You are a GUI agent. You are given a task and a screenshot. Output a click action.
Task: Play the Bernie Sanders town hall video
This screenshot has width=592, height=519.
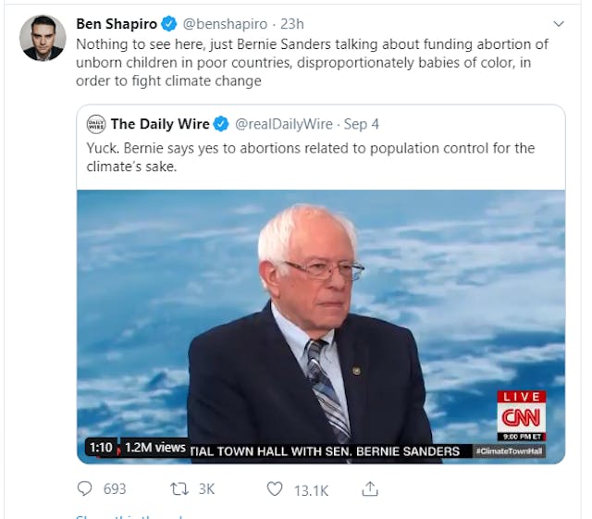click(x=320, y=315)
